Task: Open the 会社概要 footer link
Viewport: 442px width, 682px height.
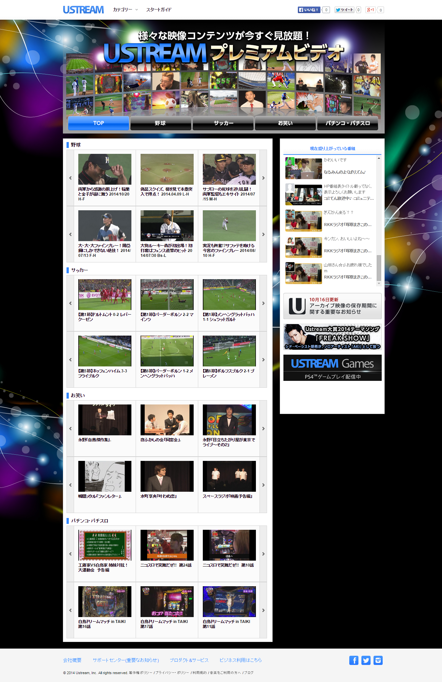Action: click(x=72, y=660)
